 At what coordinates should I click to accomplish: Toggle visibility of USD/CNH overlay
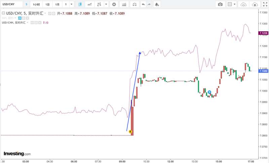point(32,23)
